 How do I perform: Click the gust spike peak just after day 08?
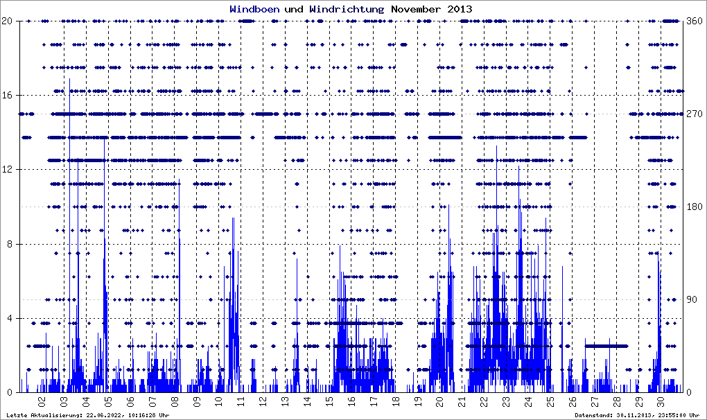(179, 180)
